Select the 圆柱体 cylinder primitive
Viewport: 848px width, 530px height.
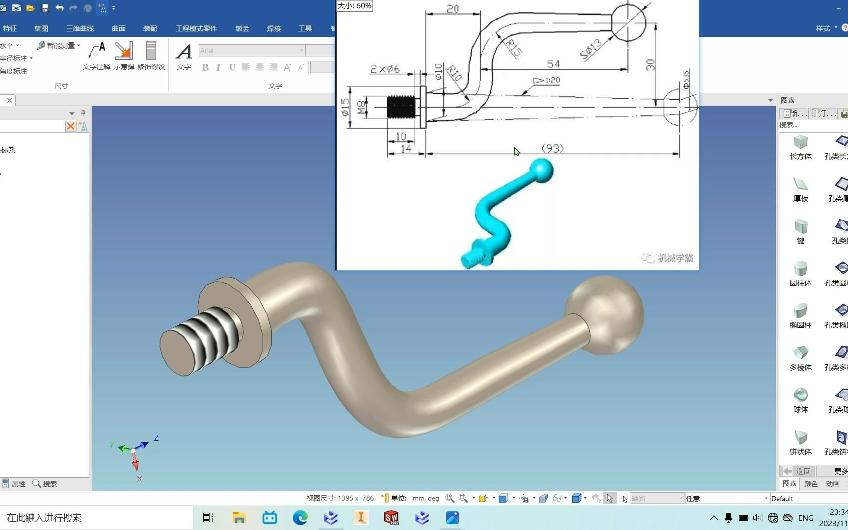[800, 274]
